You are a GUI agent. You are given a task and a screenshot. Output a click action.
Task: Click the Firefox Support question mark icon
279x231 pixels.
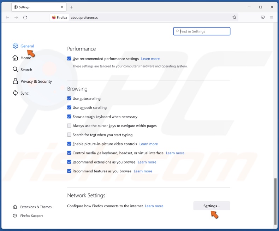[x=15, y=216]
